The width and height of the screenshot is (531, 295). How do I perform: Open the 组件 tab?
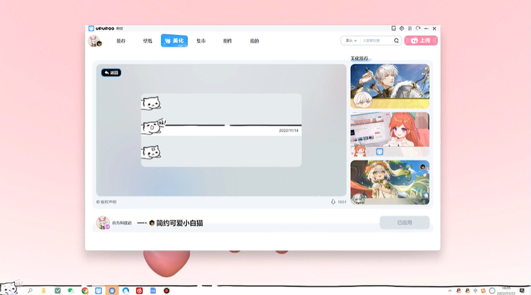(x=228, y=41)
